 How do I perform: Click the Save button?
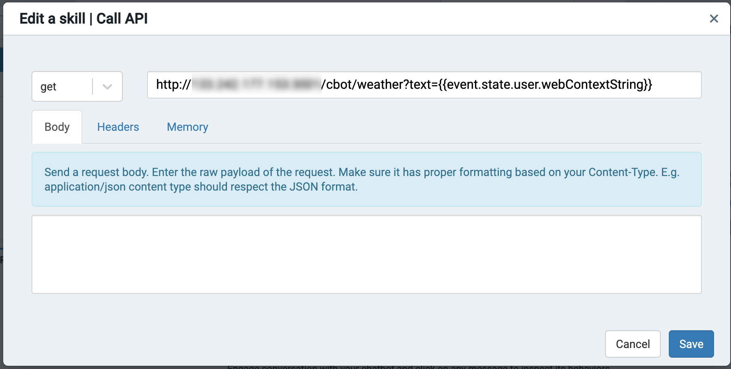point(691,344)
